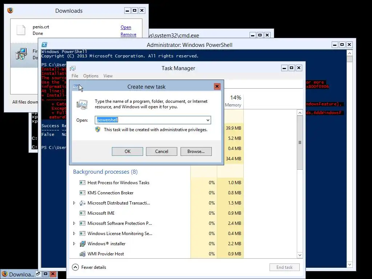Click the Task Manager vertical scrollbar thumb

(x=300, y=142)
